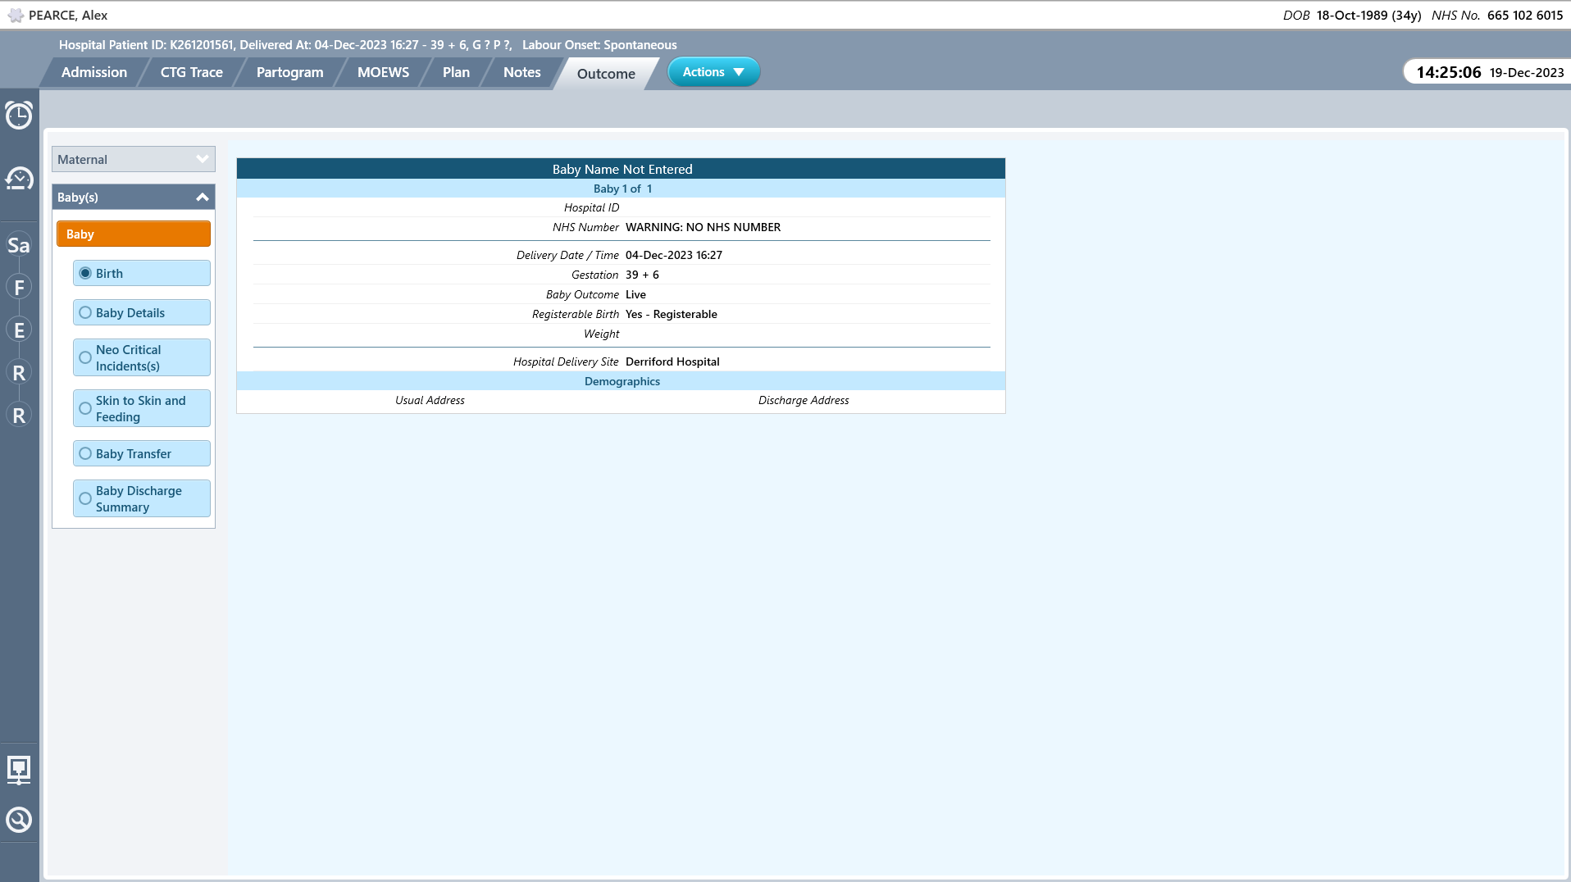Select the second R sidebar step
The width and height of the screenshot is (1571, 882).
tap(19, 416)
